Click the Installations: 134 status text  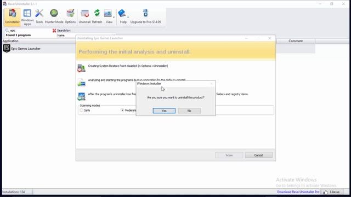click(14, 192)
